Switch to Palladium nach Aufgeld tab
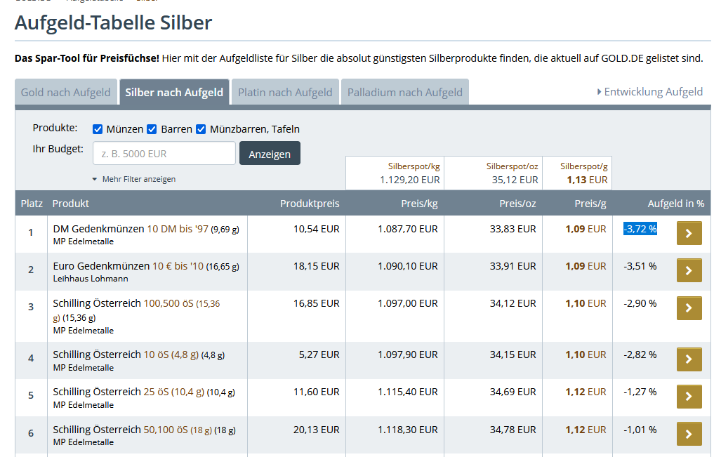The height and width of the screenshot is (457, 714). pyautogui.click(x=405, y=92)
